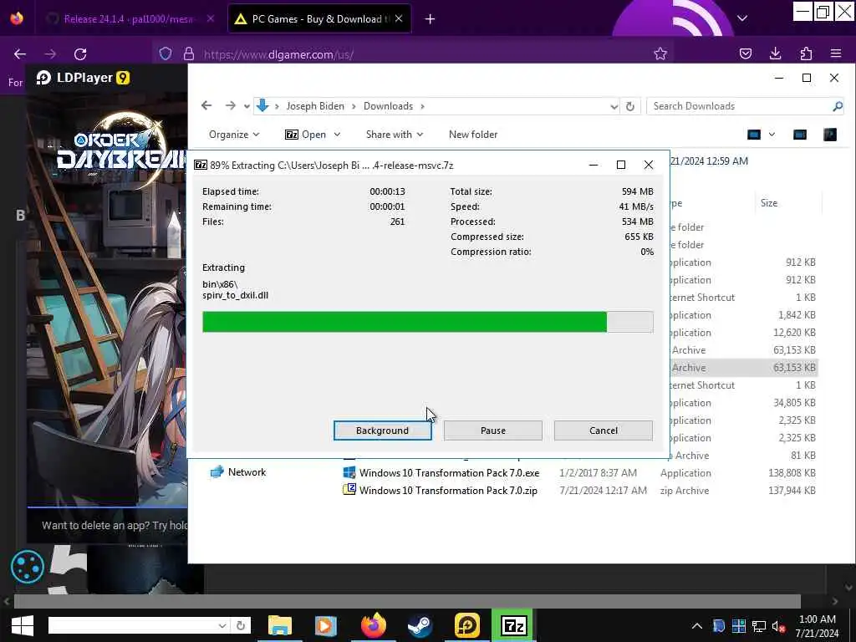This screenshot has height=642, width=856.
Task: Create a New folder in Downloads
Action: click(473, 135)
